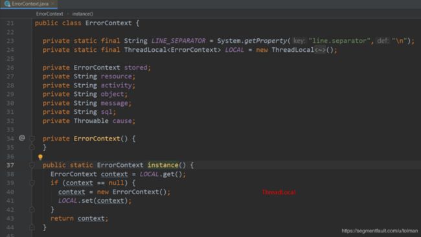Close the ErrorContext.java tab

coord(53,4)
